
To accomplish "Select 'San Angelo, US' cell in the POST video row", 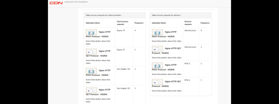I will (x=123, y=69).
